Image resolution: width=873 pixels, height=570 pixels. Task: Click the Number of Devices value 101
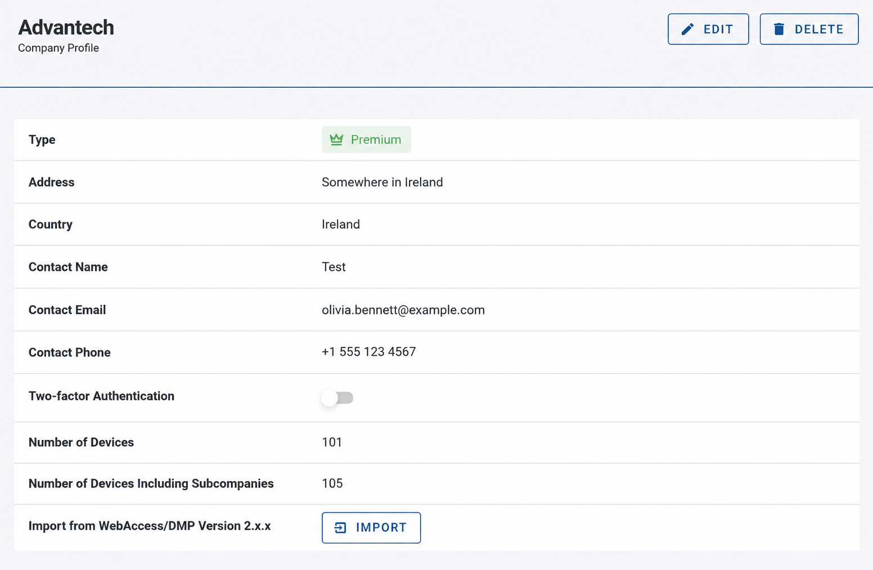click(x=332, y=442)
